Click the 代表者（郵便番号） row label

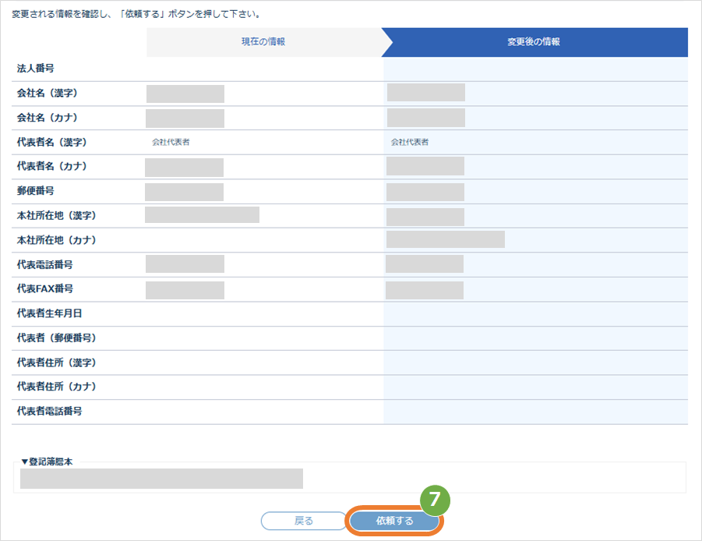56,338
